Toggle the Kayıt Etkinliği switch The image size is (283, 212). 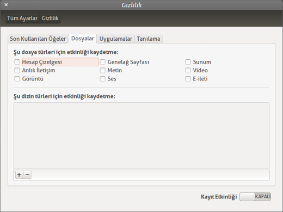(255, 197)
